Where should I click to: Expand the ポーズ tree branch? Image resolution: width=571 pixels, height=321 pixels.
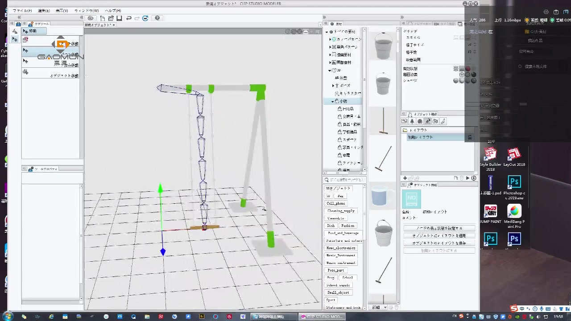[x=333, y=86]
